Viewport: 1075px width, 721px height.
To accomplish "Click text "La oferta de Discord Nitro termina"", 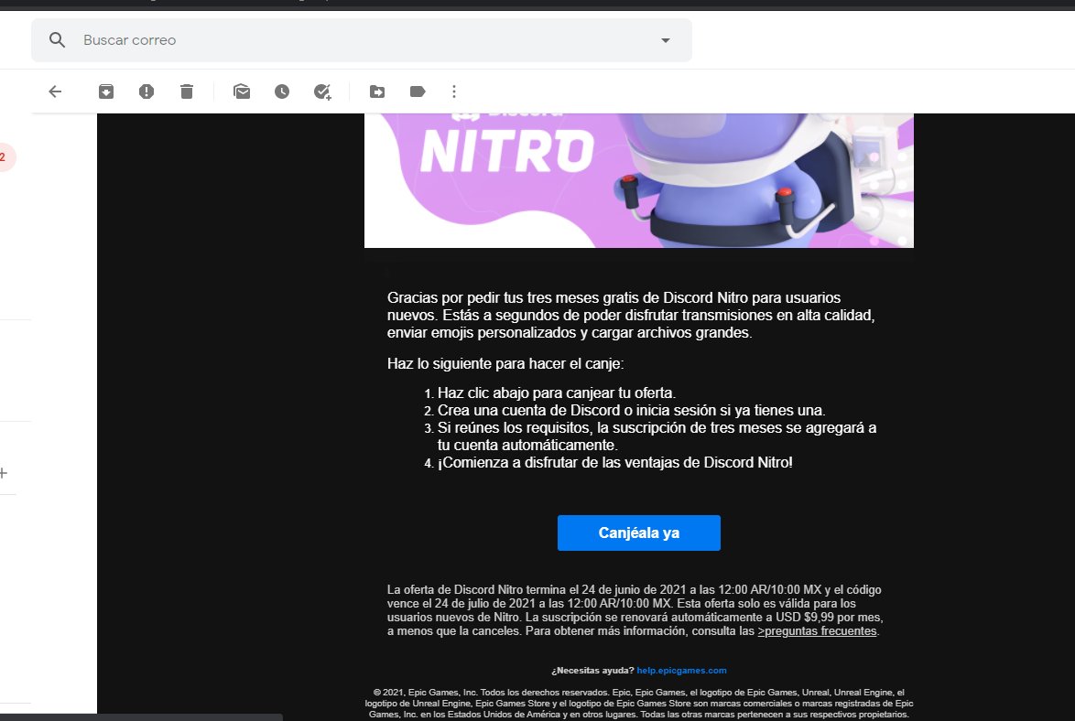I will point(635,610).
